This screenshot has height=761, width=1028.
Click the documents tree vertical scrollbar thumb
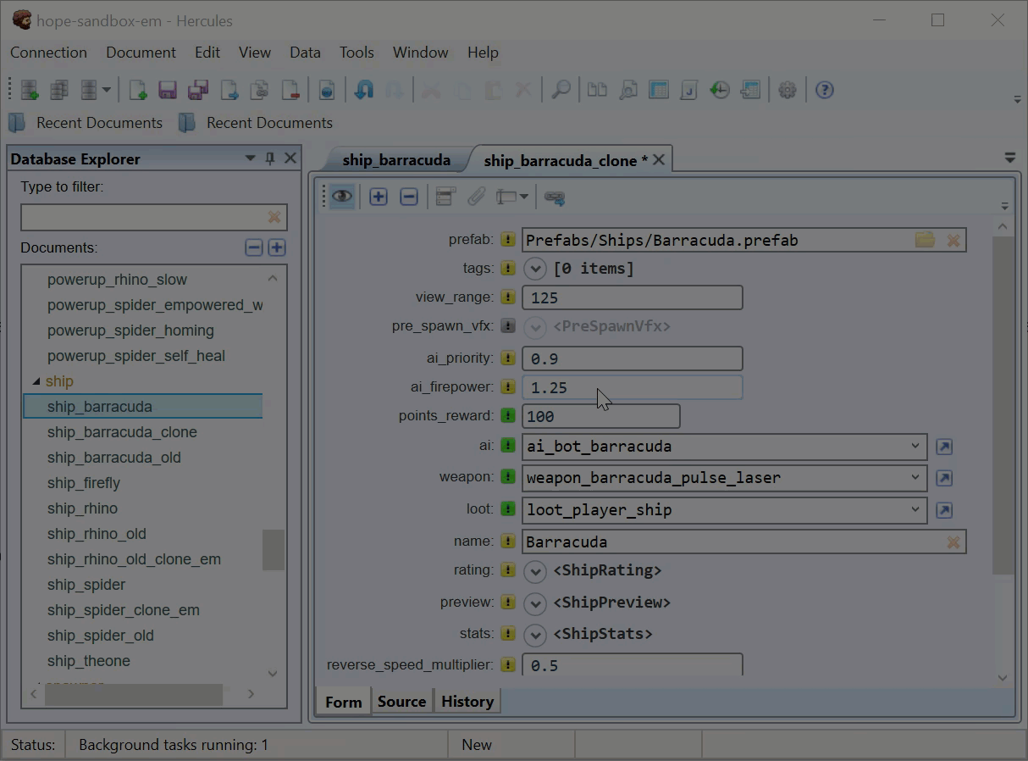click(x=273, y=550)
